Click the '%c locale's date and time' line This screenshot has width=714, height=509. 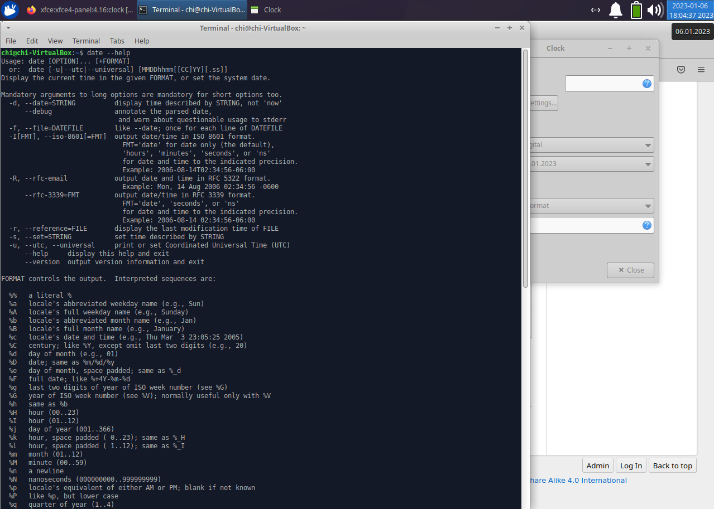pos(126,337)
